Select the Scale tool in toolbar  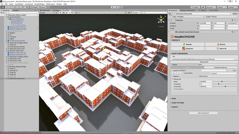[x=15, y=7]
